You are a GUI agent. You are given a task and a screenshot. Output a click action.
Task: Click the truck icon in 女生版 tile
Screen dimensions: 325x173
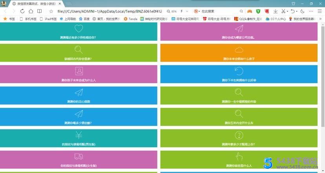click(x=79, y=157)
